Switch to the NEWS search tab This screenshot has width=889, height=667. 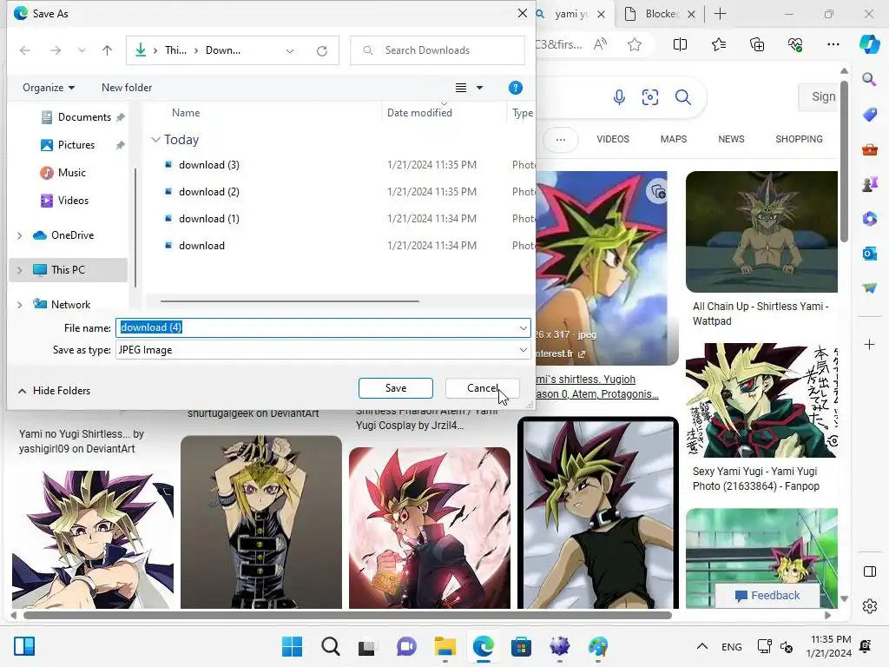731,139
